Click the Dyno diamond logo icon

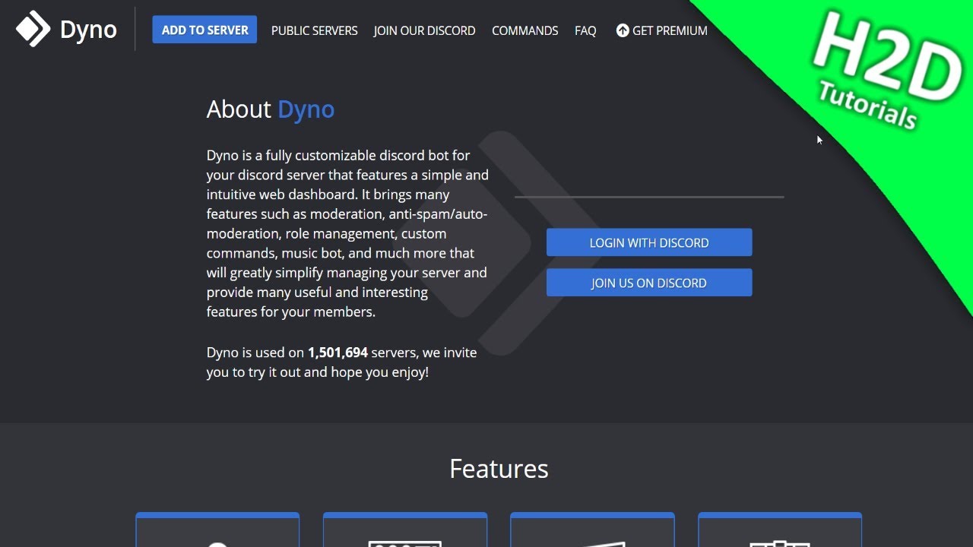pos(33,30)
